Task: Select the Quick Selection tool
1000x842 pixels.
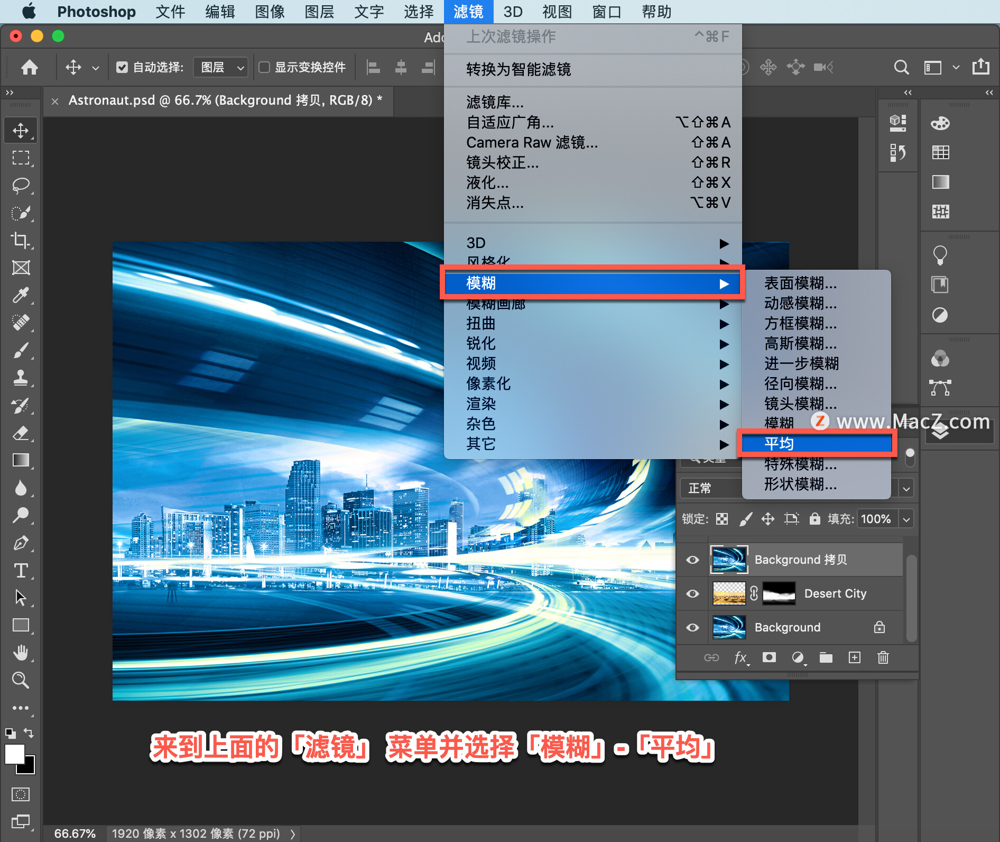Action: pos(21,213)
